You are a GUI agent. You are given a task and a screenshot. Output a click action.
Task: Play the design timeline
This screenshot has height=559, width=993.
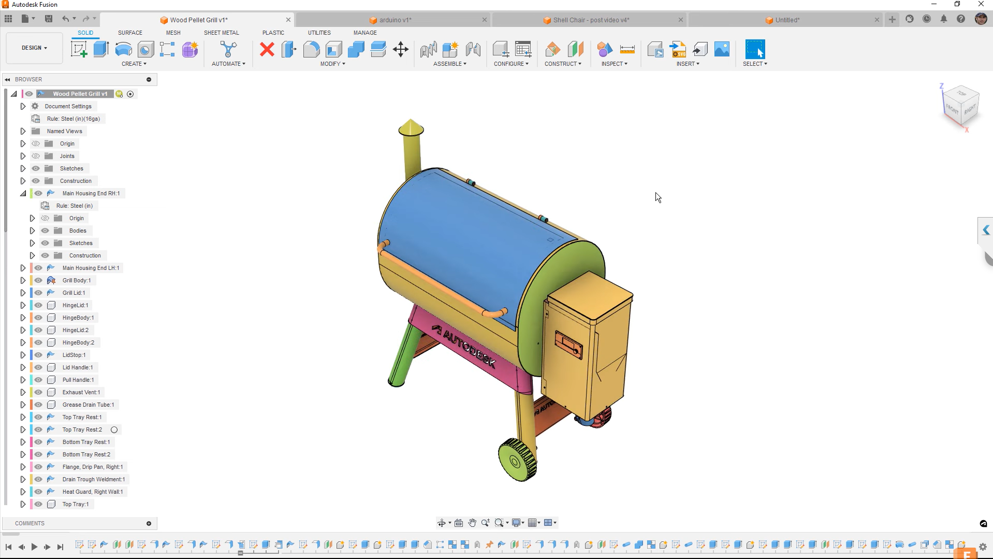tap(34, 547)
